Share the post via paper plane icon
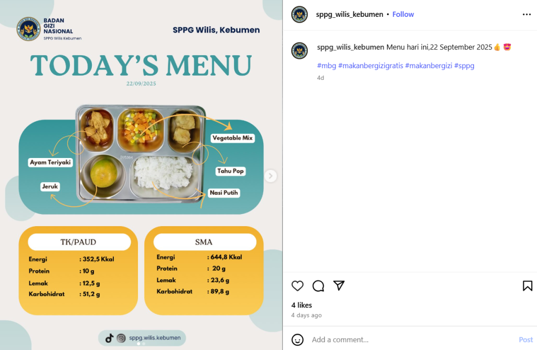Viewport: 537px width, 350px height. coord(339,285)
